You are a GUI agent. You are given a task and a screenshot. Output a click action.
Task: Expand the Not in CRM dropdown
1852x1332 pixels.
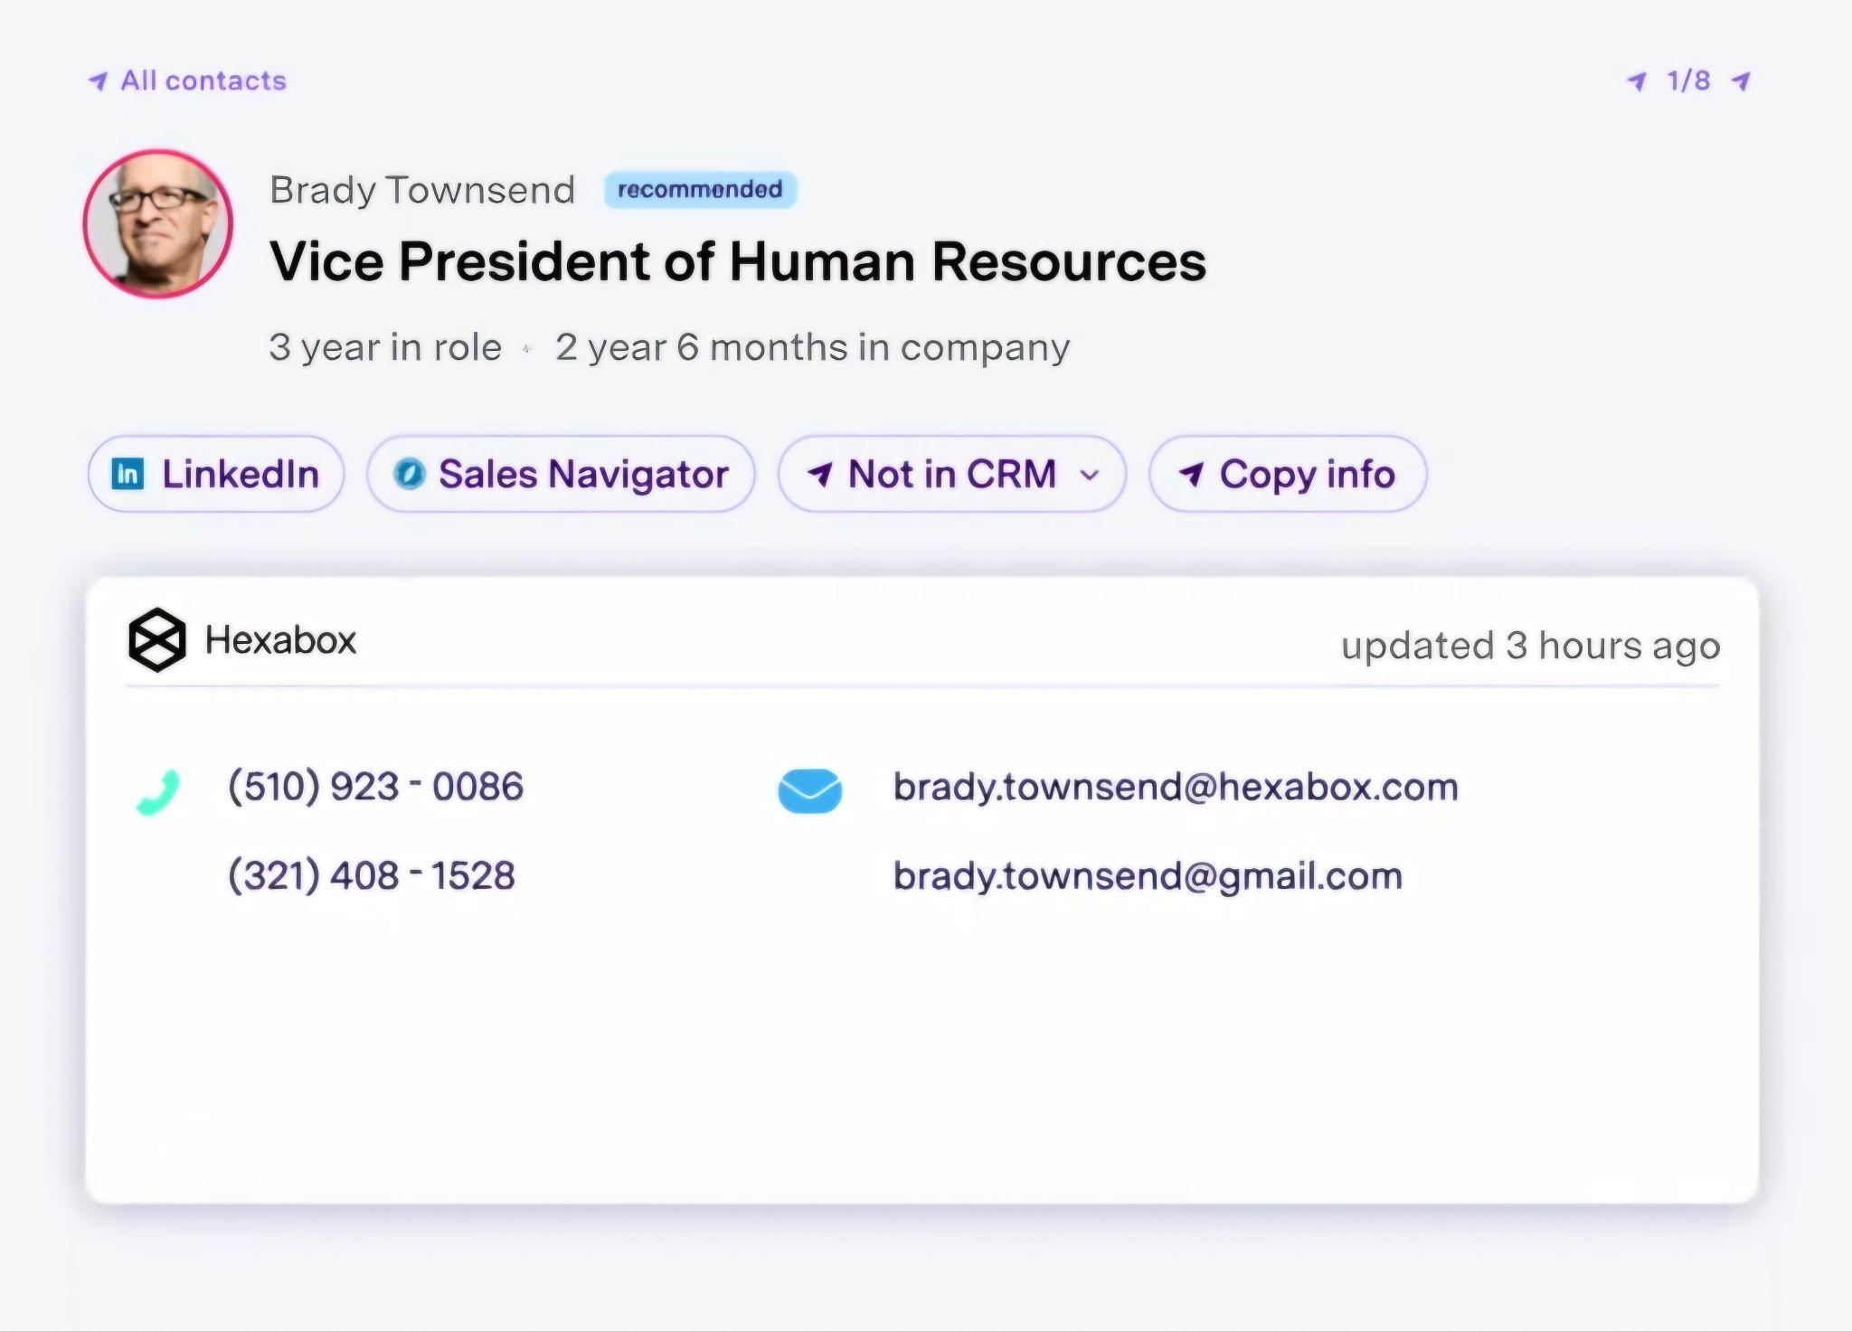click(x=952, y=474)
